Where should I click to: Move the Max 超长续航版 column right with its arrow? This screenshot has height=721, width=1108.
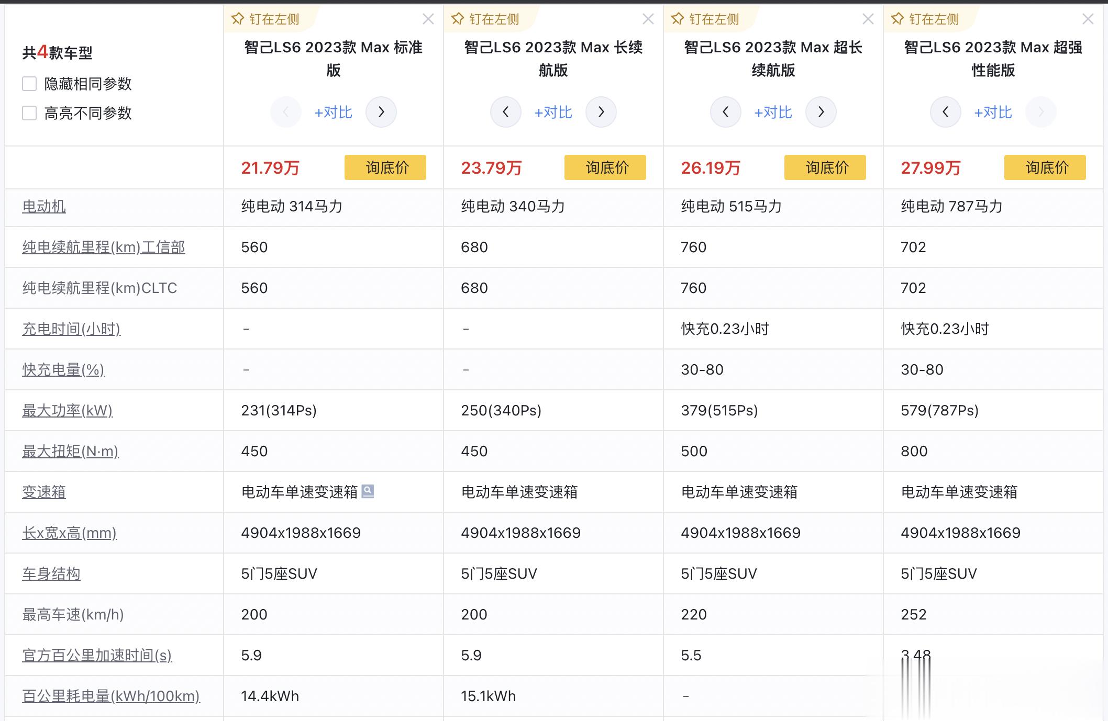tap(821, 112)
